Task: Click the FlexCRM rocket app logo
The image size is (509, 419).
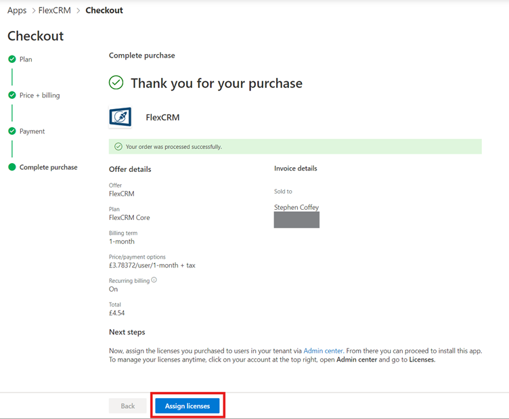Action: point(120,117)
